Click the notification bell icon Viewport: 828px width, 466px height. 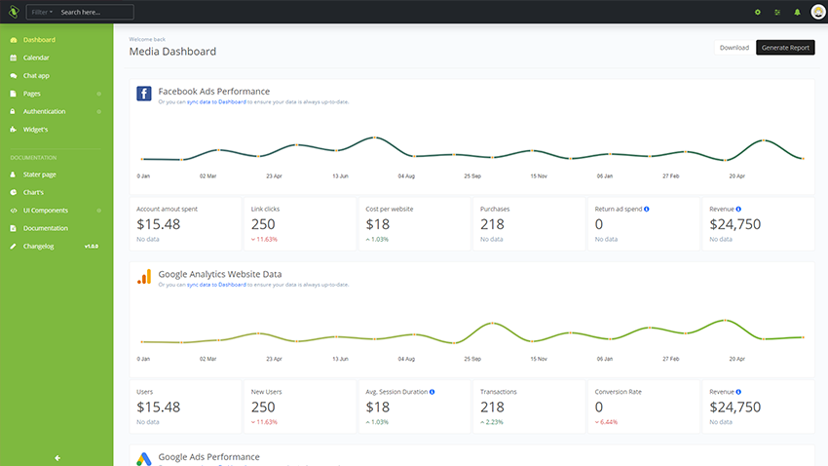pyautogui.click(x=797, y=12)
